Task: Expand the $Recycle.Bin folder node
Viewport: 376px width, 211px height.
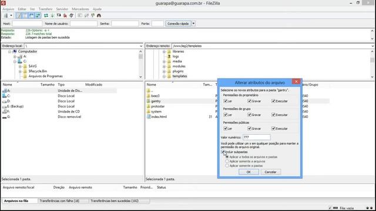Action: click(20, 72)
